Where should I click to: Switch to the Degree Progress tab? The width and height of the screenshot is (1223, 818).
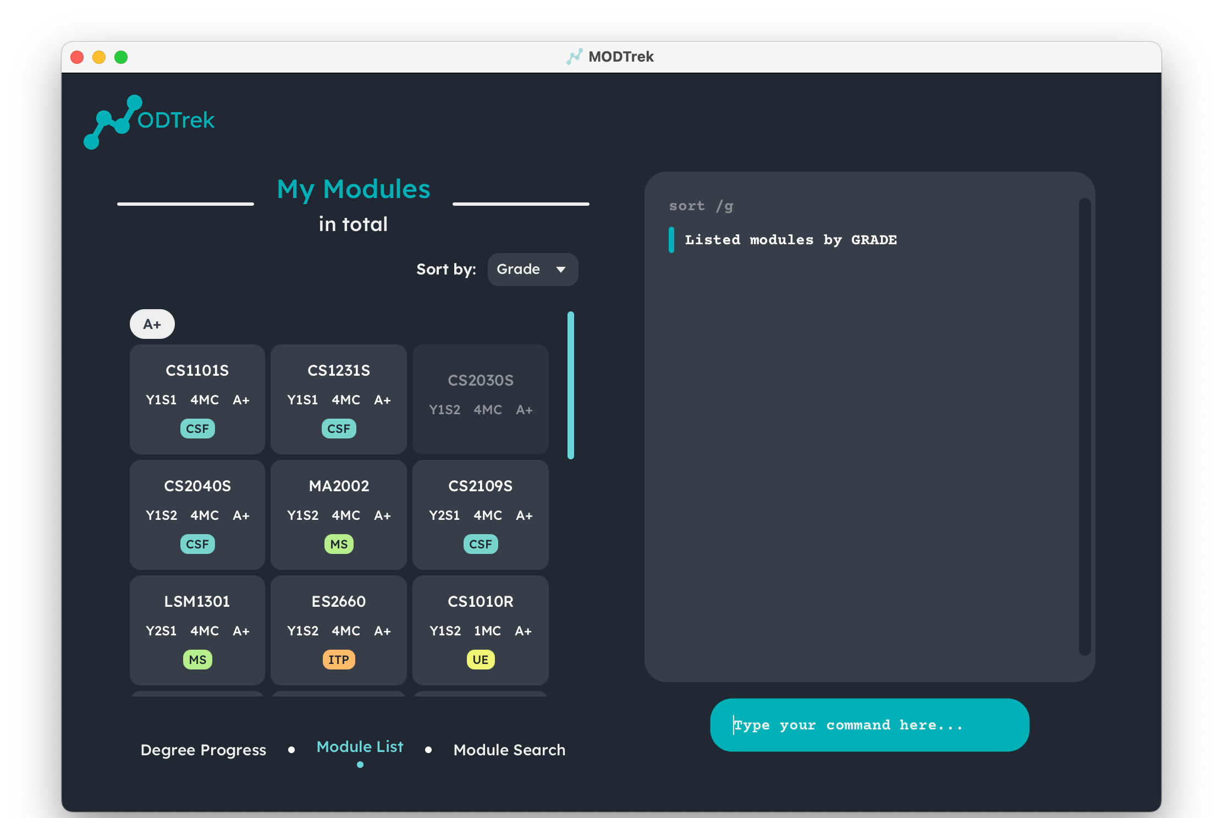coord(203,750)
